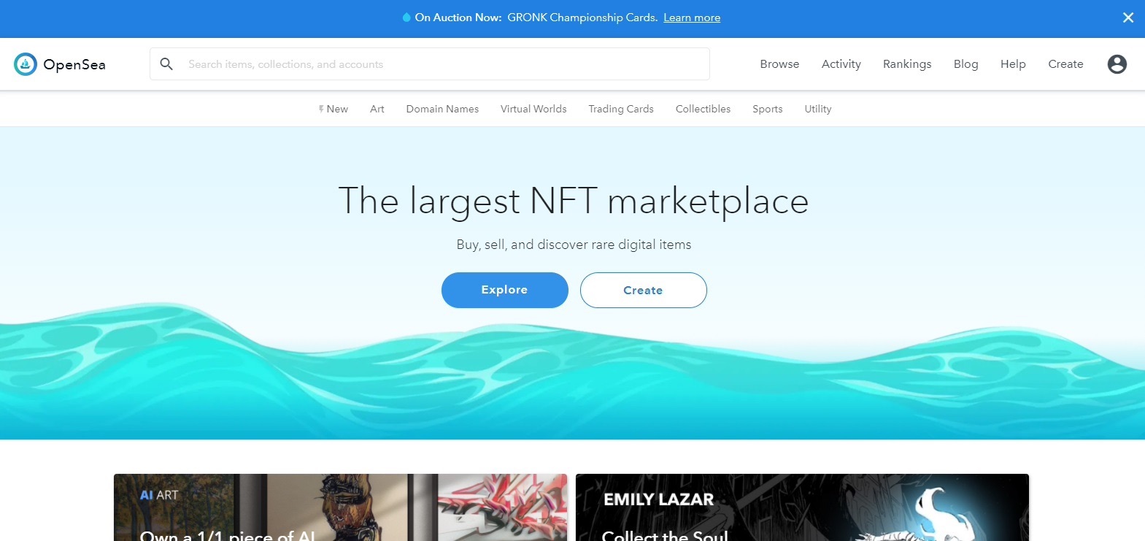Click 'The largest NFT marketplace' heading
The height and width of the screenshot is (541, 1145).
click(x=574, y=201)
